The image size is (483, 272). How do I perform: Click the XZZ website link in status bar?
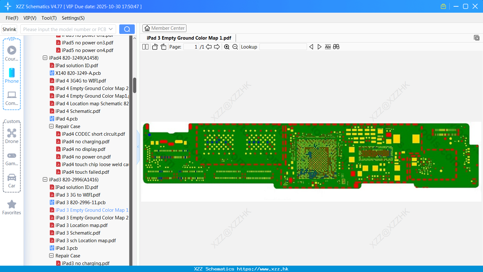263,269
